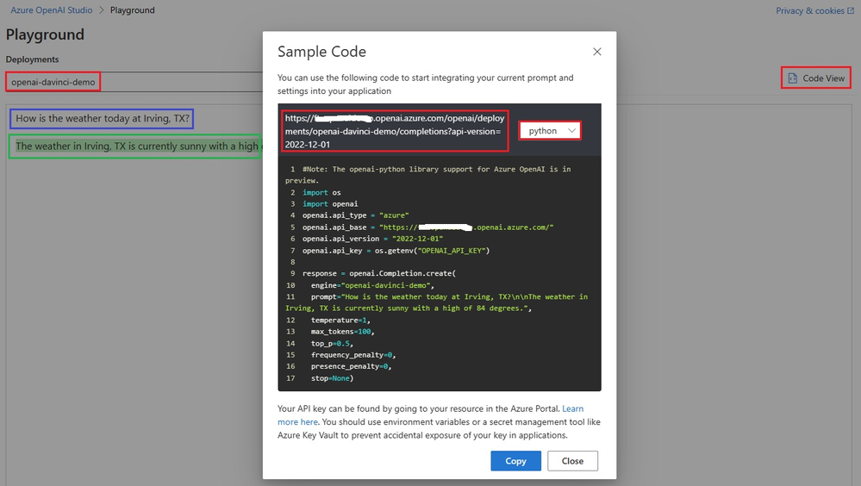The width and height of the screenshot is (861, 486).
Task: Click the highlighted weather response text
Action: click(x=137, y=146)
